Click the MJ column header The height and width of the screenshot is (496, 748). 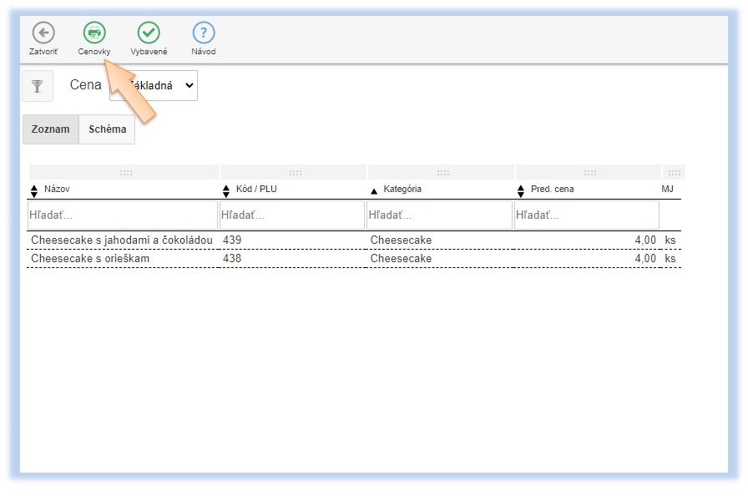click(667, 190)
